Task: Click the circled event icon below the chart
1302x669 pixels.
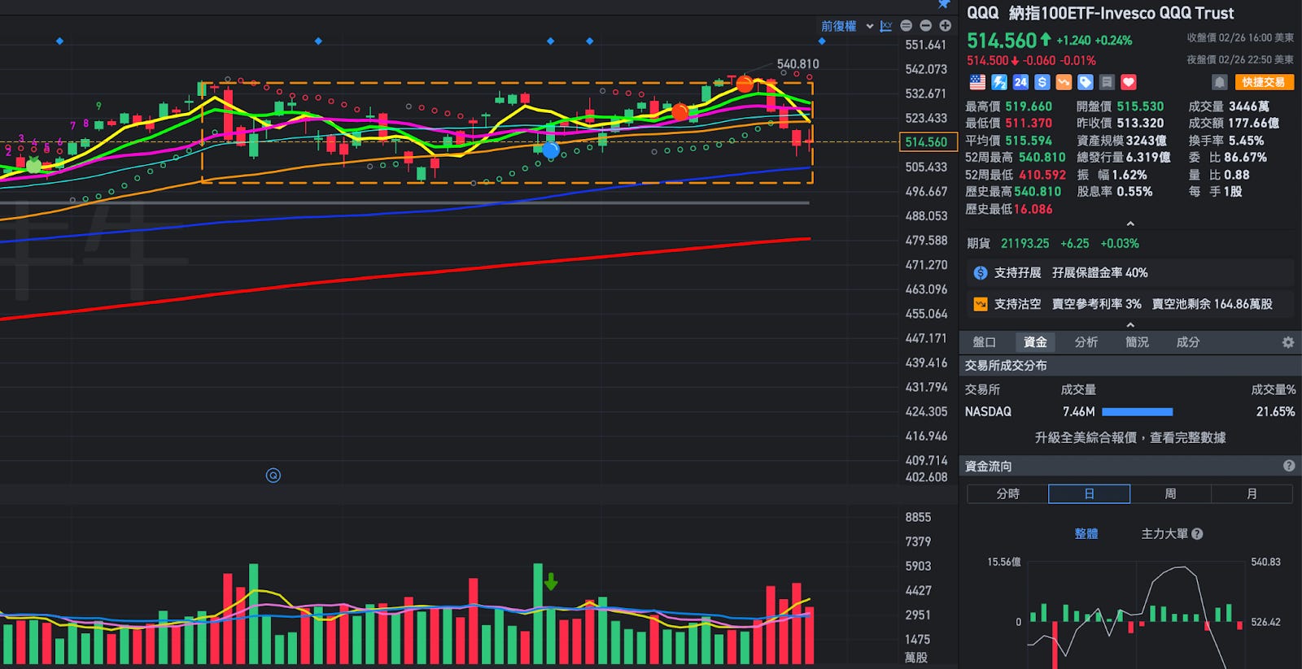Action: click(273, 476)
